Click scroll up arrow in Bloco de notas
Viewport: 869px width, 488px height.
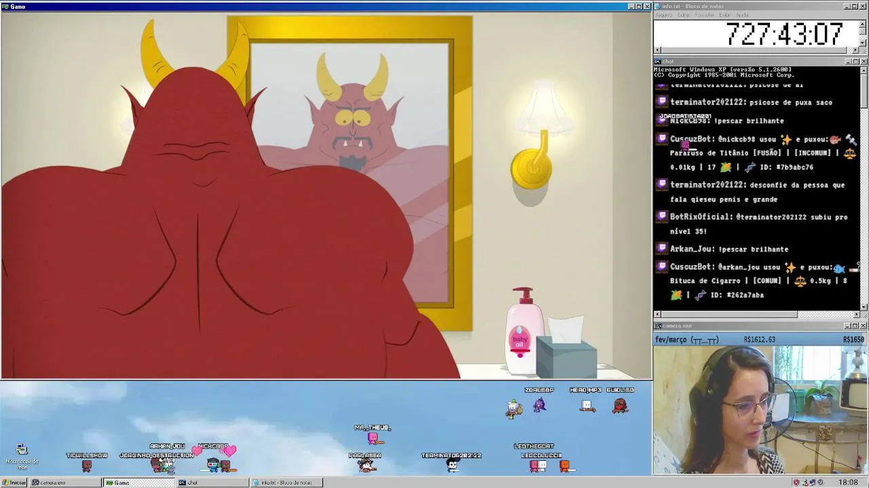pos(863,24)
